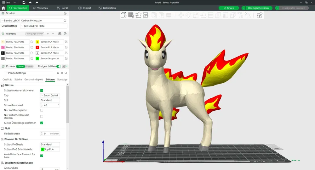Open the Sonstige settings tab

(x=62, y=80)
